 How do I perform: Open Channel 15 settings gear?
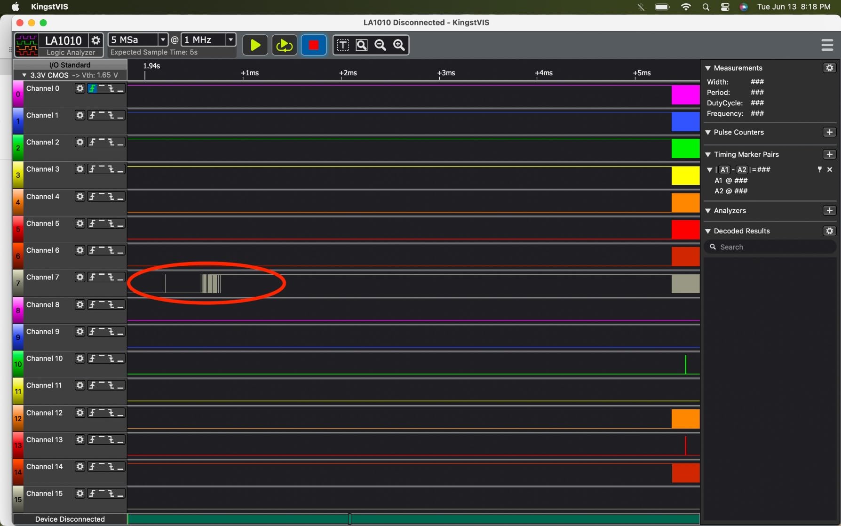pos(80,494)
